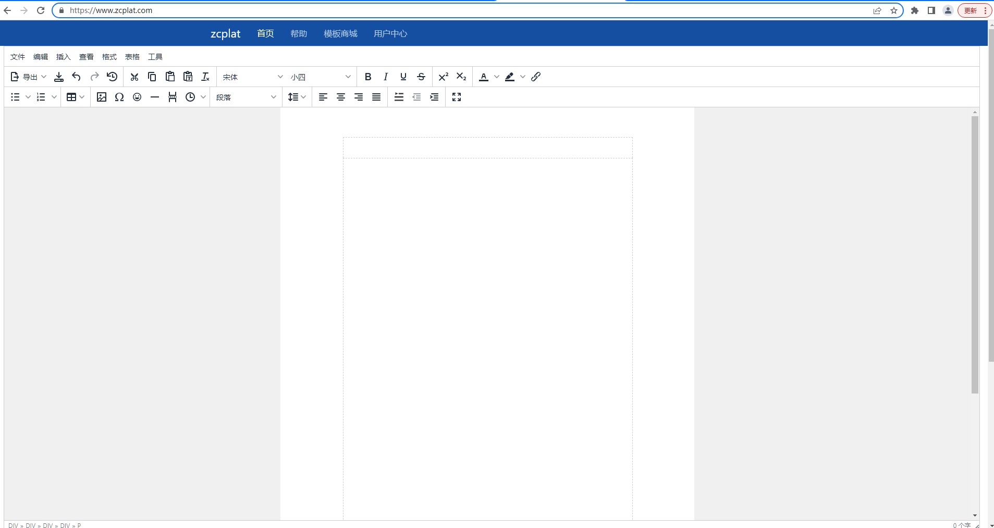994x528 pixels.
Task: Center align text
Action: pyautogui.click(x=341, y=97)
